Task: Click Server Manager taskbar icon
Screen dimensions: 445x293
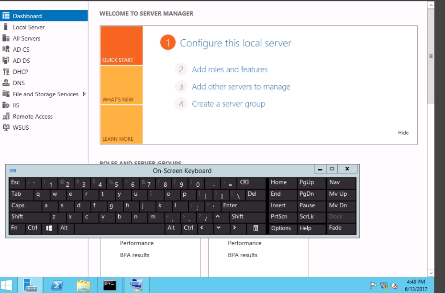Action: 30,285
